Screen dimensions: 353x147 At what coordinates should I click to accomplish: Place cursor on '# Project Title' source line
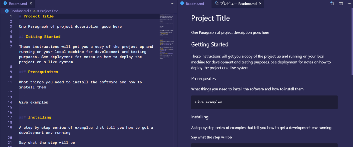(x=36, y=16)
